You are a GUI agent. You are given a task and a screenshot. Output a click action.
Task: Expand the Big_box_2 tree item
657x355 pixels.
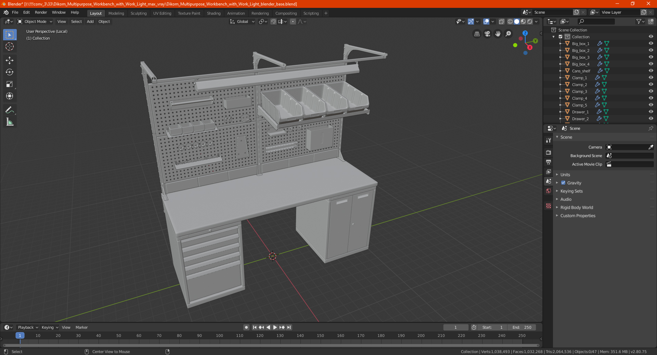pos(561,50)
